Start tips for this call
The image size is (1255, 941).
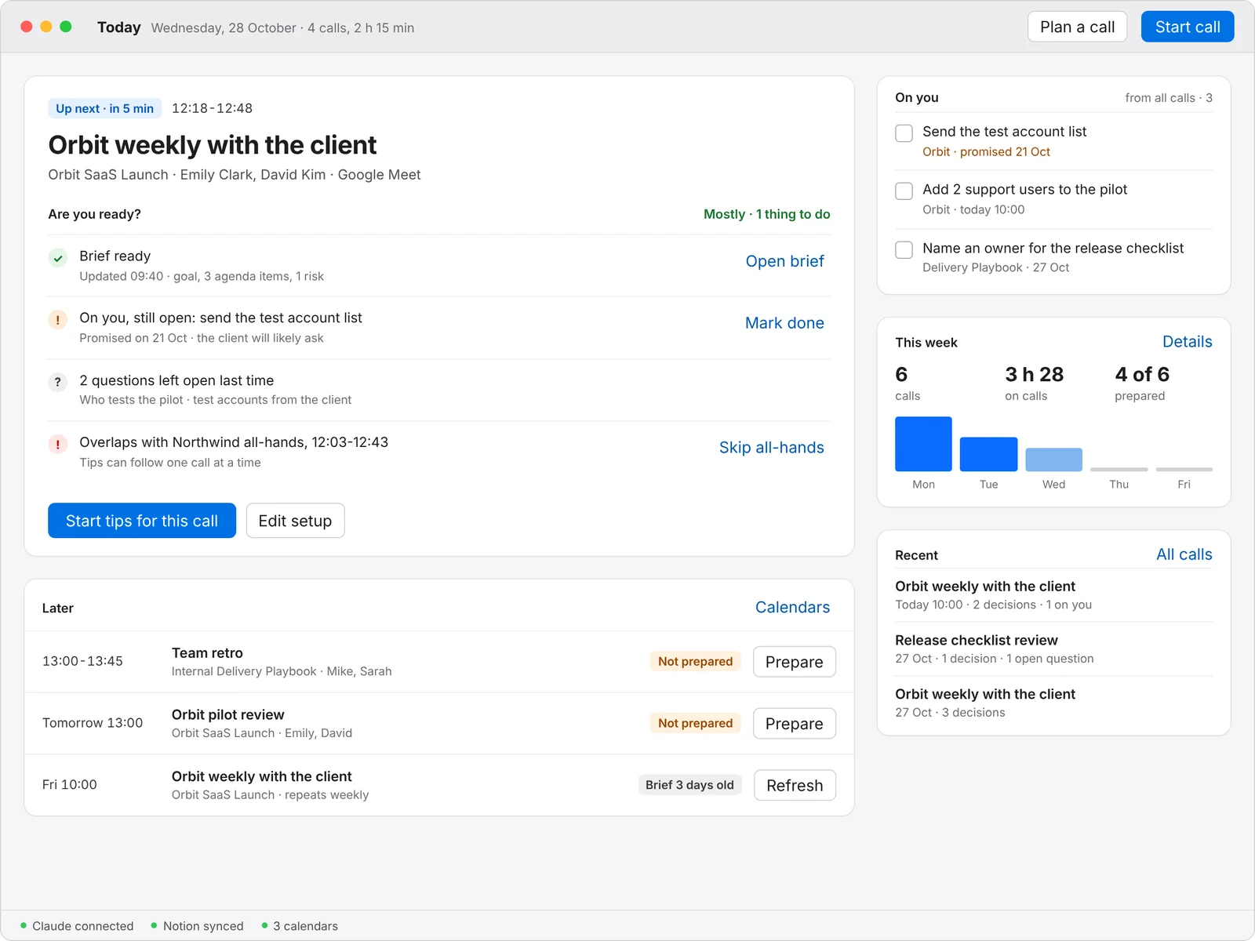pyautogui.click(x=142, y=521)
